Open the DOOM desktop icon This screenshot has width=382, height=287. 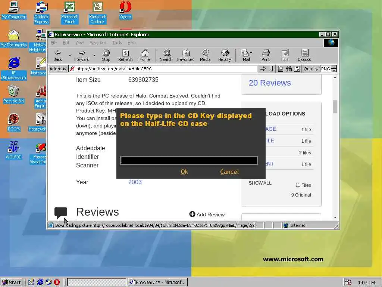coord(14,123)
